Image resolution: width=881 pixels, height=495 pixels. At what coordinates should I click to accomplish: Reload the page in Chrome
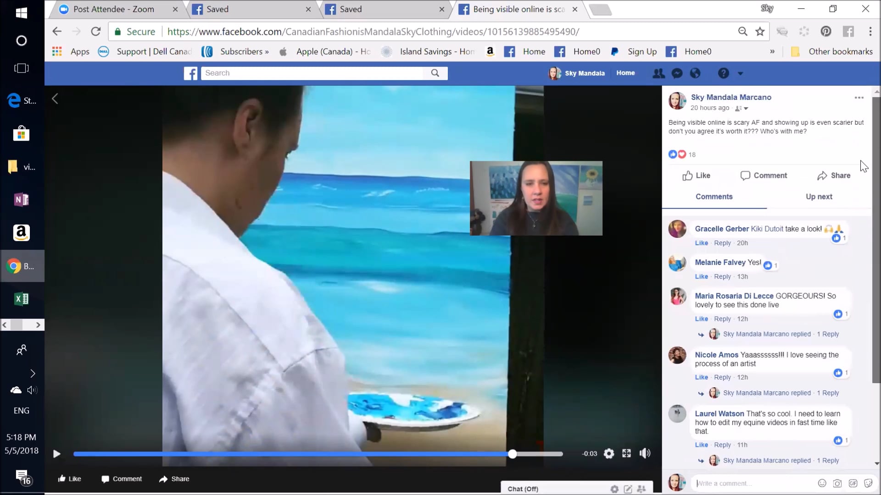95,32
